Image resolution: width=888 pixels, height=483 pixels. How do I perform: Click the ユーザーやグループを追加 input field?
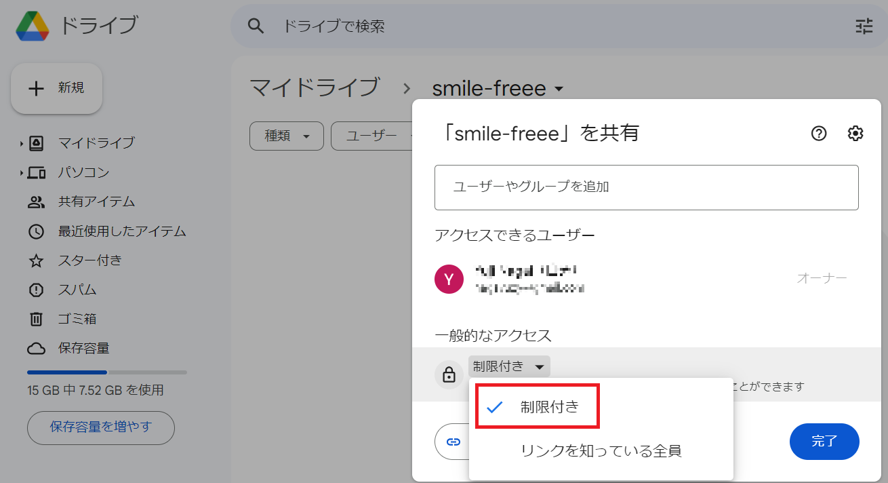pyautogui.click(x=647, y=187)
